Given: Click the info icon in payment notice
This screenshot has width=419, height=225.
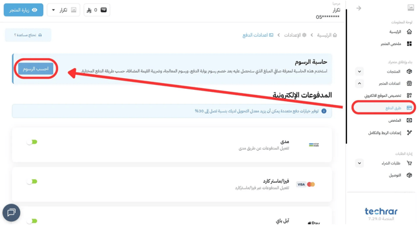Looking at the screenshot, I should [x=324, y=111].
